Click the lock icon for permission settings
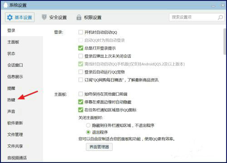The image size is (227, 163). (x=79, y=17)
